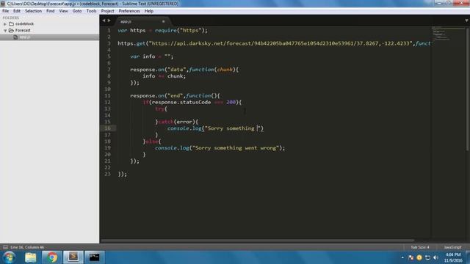Click the Action Center flag icon

[411, 257]
